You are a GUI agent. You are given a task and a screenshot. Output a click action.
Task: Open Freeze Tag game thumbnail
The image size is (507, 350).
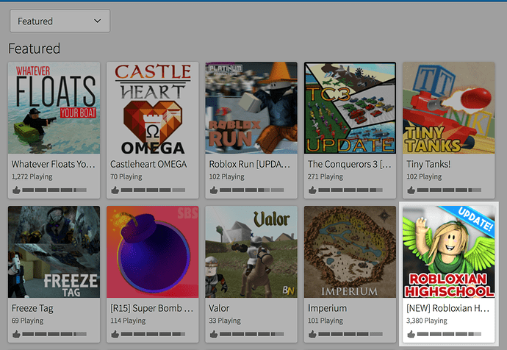click(54, 251)
